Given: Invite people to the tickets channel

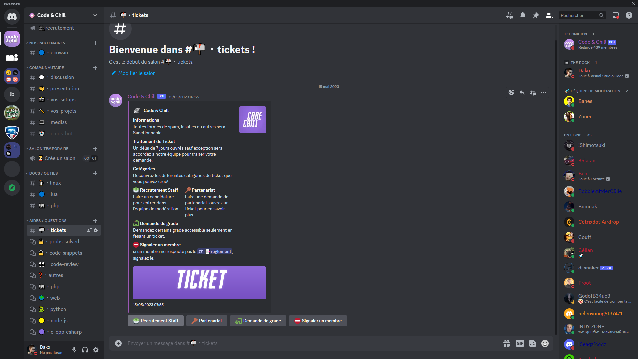Looking at the screenshot, I should click(88, 230).
